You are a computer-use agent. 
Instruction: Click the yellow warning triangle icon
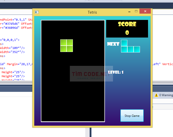pos(156,95)
